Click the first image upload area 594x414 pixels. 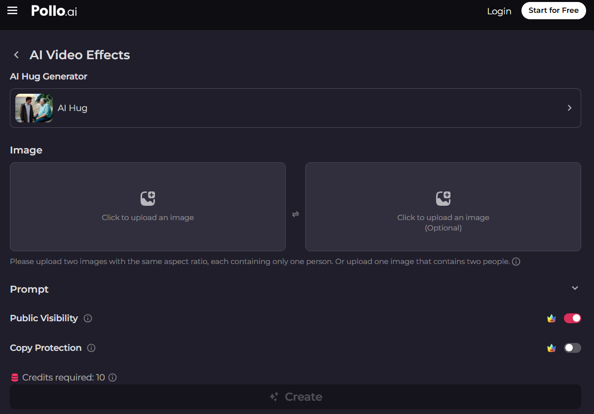(148, 207)
